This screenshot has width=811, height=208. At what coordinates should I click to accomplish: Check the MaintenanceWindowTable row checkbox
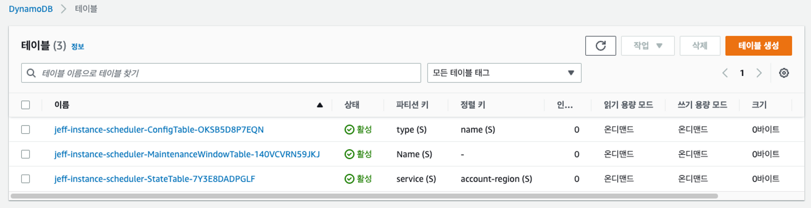26,154
